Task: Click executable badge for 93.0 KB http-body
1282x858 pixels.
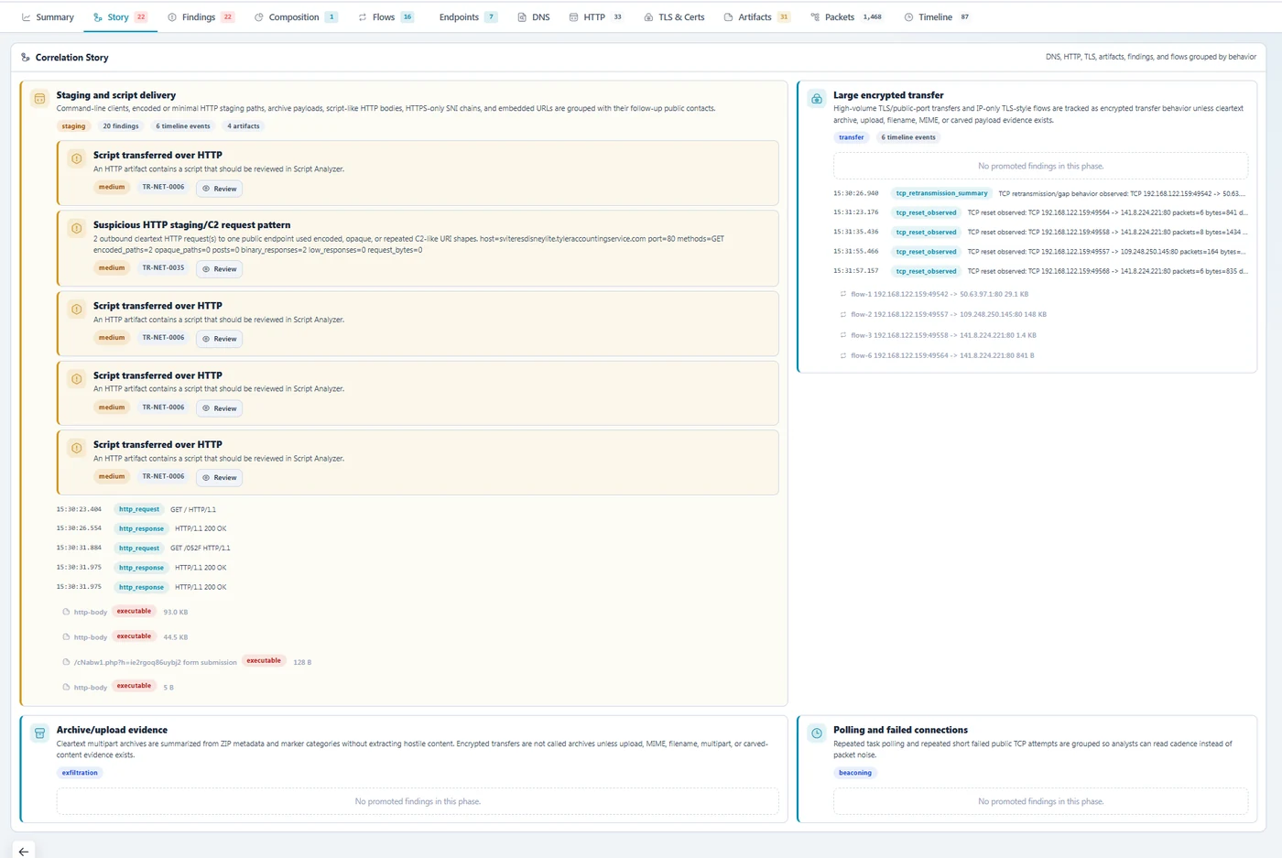Action: coord(134,611)
